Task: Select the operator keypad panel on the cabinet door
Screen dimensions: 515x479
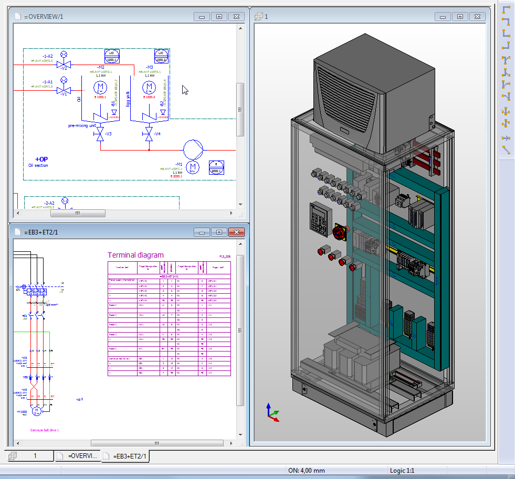Action: [320, 219]
